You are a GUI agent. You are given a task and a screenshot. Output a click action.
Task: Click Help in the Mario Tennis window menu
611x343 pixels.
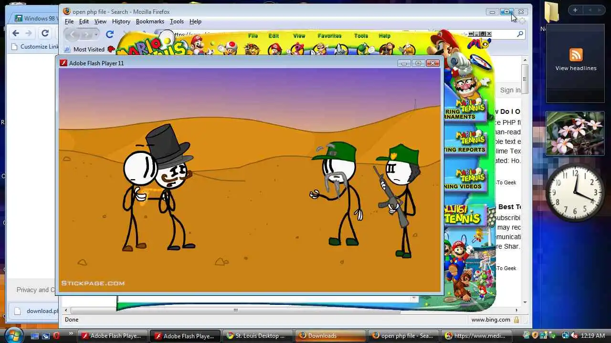384,36
